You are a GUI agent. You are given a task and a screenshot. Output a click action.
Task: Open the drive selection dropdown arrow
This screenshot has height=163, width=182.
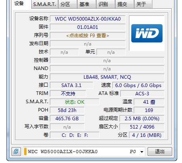tap(142, 152)
